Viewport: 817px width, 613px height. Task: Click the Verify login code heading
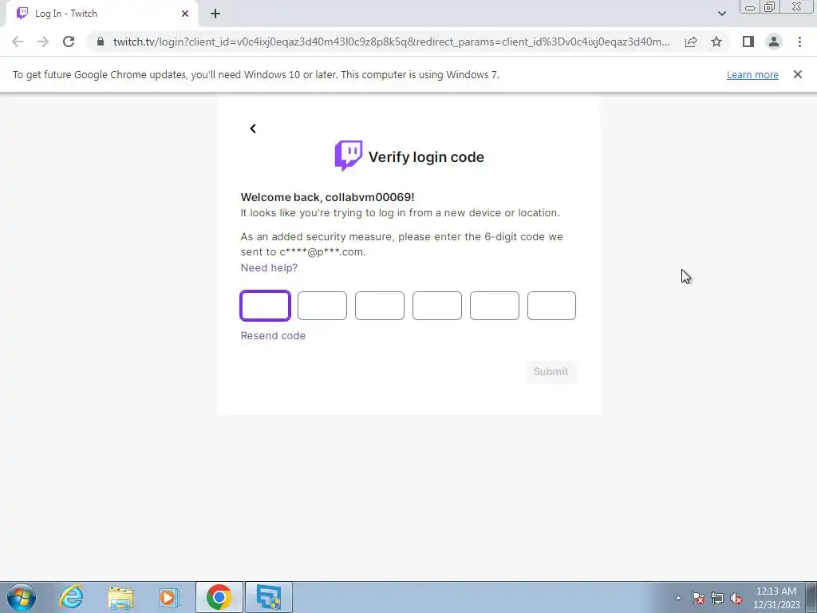coord(426,157)
